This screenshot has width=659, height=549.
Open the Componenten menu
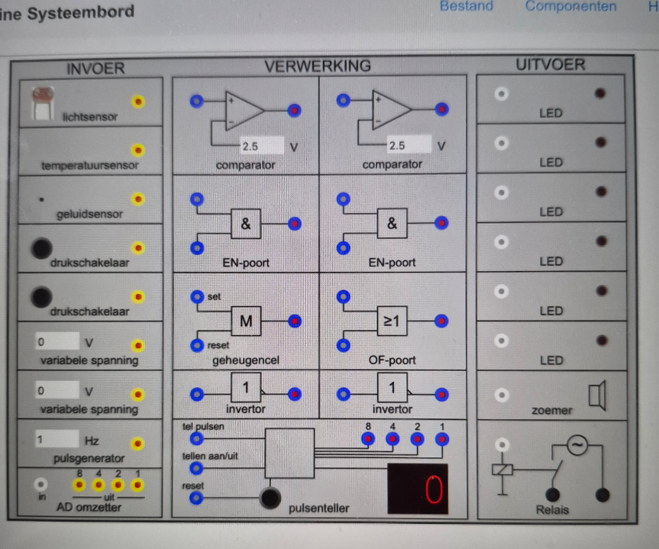(x=570, y=7)
